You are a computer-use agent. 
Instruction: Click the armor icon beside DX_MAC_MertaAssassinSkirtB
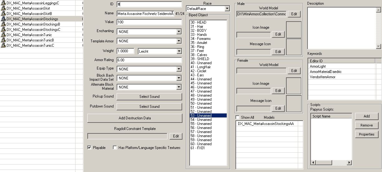click(x=3, y=14)
